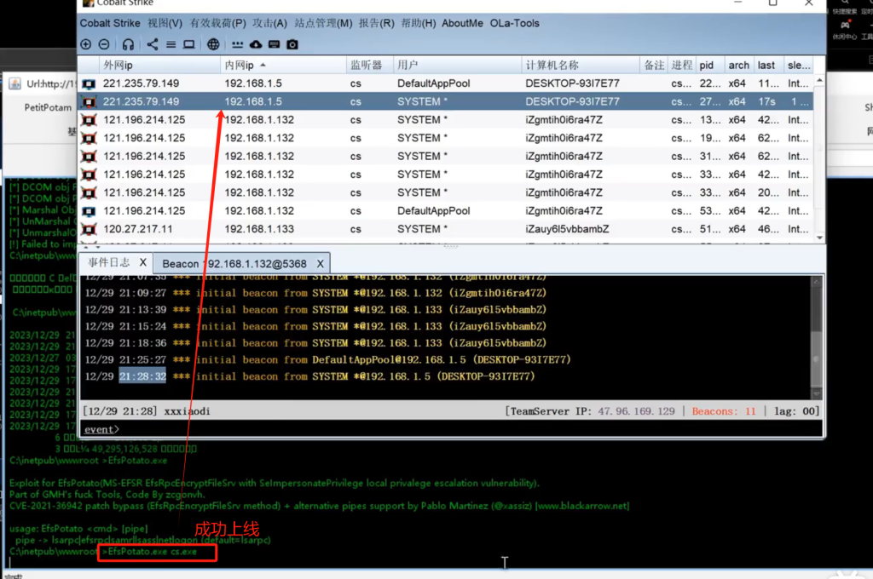Image resolution: width=873 pixels, height=579 pixels.
Task: Click the session table scroll-up arrow
Action: [819, 81]
